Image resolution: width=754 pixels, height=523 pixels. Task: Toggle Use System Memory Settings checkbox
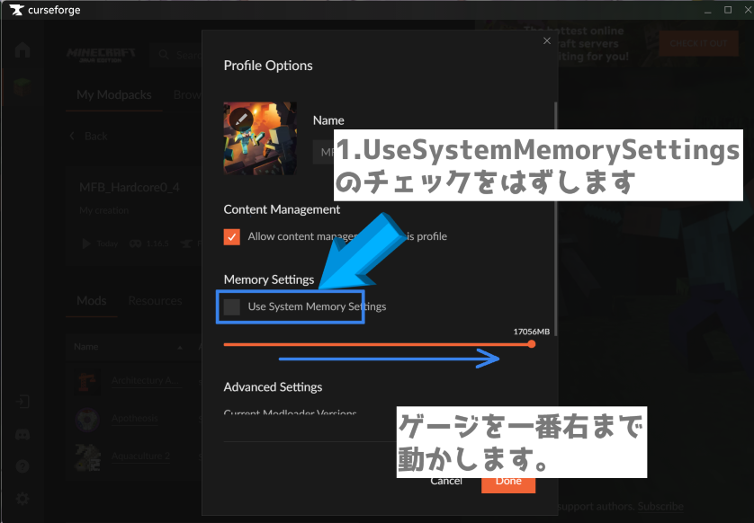pos(232,307)
